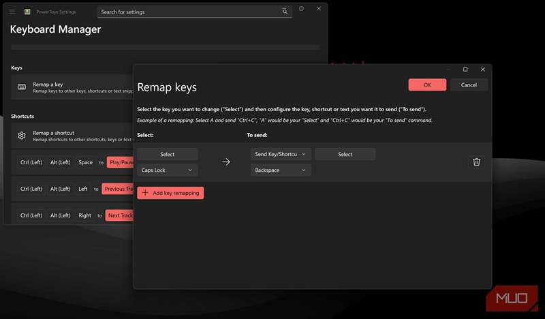Delete the Caps Lock remapping row
The width and height of the screenshot is (545, 319).
click(476, 162)
